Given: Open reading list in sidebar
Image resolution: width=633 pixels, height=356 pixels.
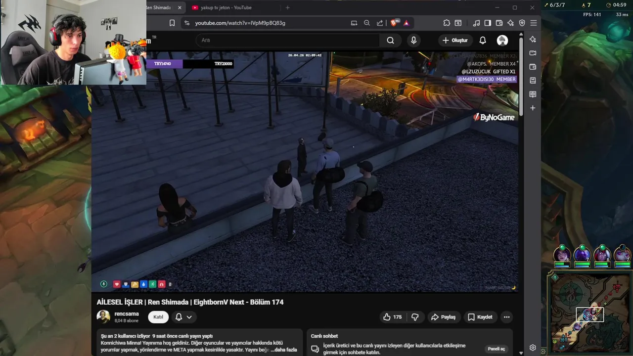Looking at the screenshot, I should (533, 94).
